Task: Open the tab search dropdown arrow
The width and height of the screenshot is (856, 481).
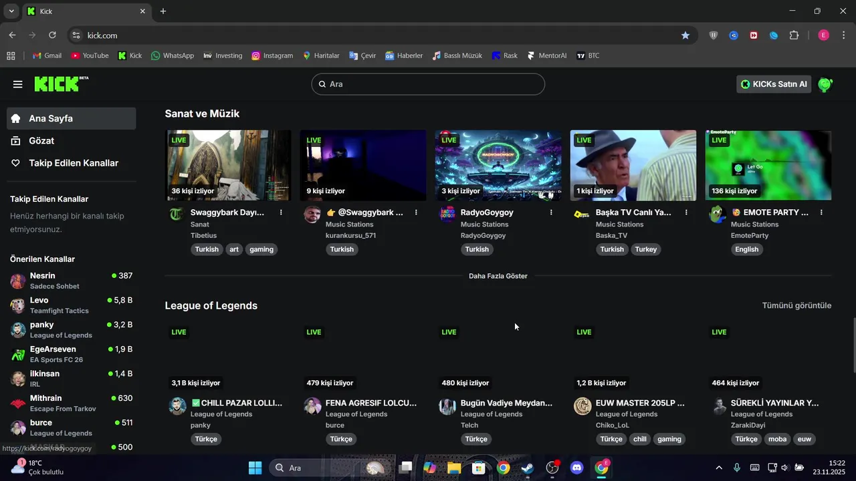Action: pyautogui.click(x=11, y=11)
